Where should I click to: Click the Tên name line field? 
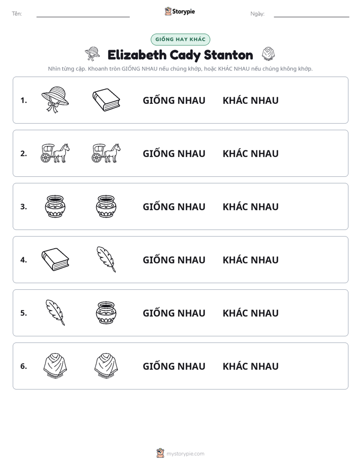point(83,14)
